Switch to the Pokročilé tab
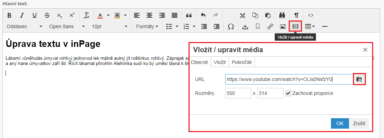Screen dimensions: 384x138 242,62
